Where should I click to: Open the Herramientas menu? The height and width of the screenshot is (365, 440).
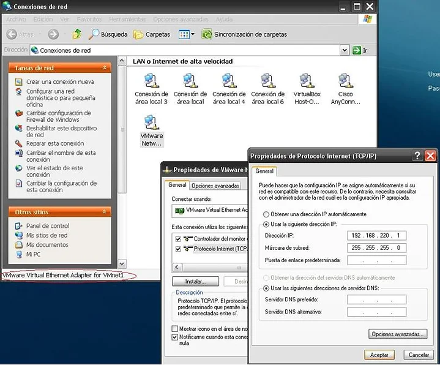tap(127, 19)
